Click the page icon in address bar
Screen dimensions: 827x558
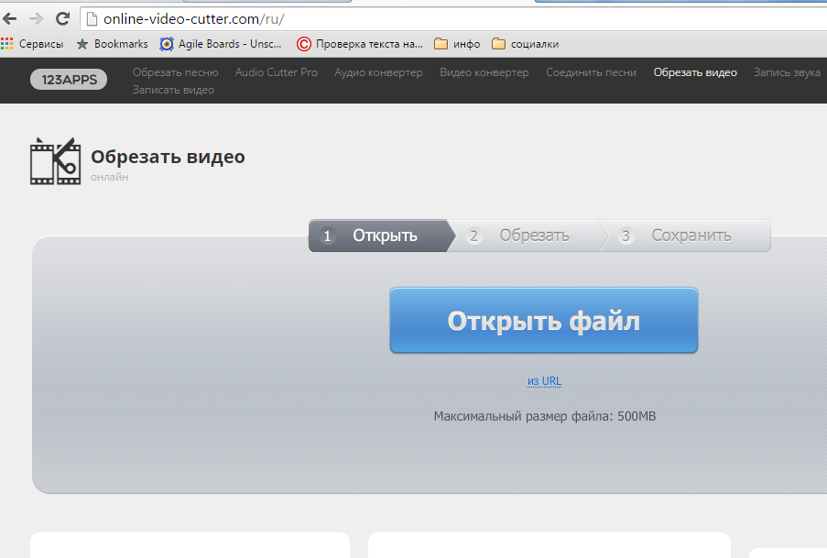coord(92,19)
